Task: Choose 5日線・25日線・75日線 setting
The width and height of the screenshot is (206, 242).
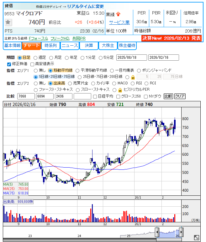Action: [36, 77]
